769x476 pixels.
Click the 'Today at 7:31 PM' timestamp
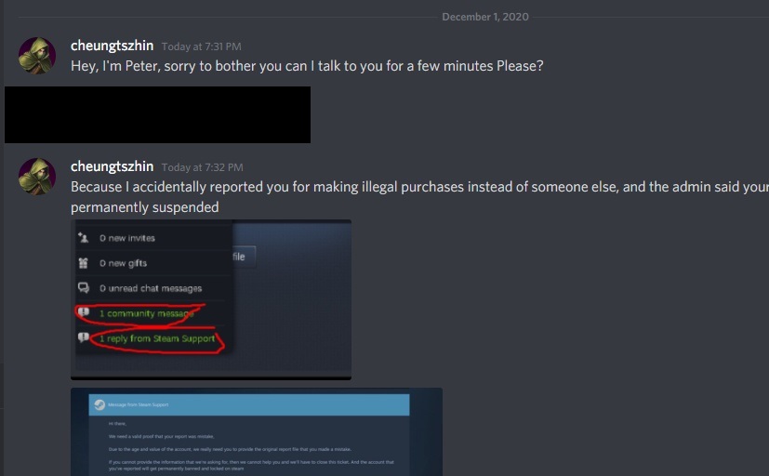[x=201, y=46]
